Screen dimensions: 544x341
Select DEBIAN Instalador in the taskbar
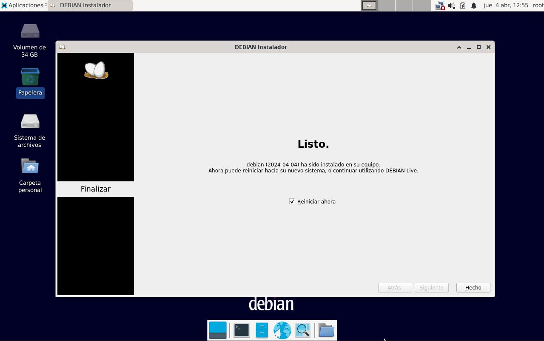(90, 6)
